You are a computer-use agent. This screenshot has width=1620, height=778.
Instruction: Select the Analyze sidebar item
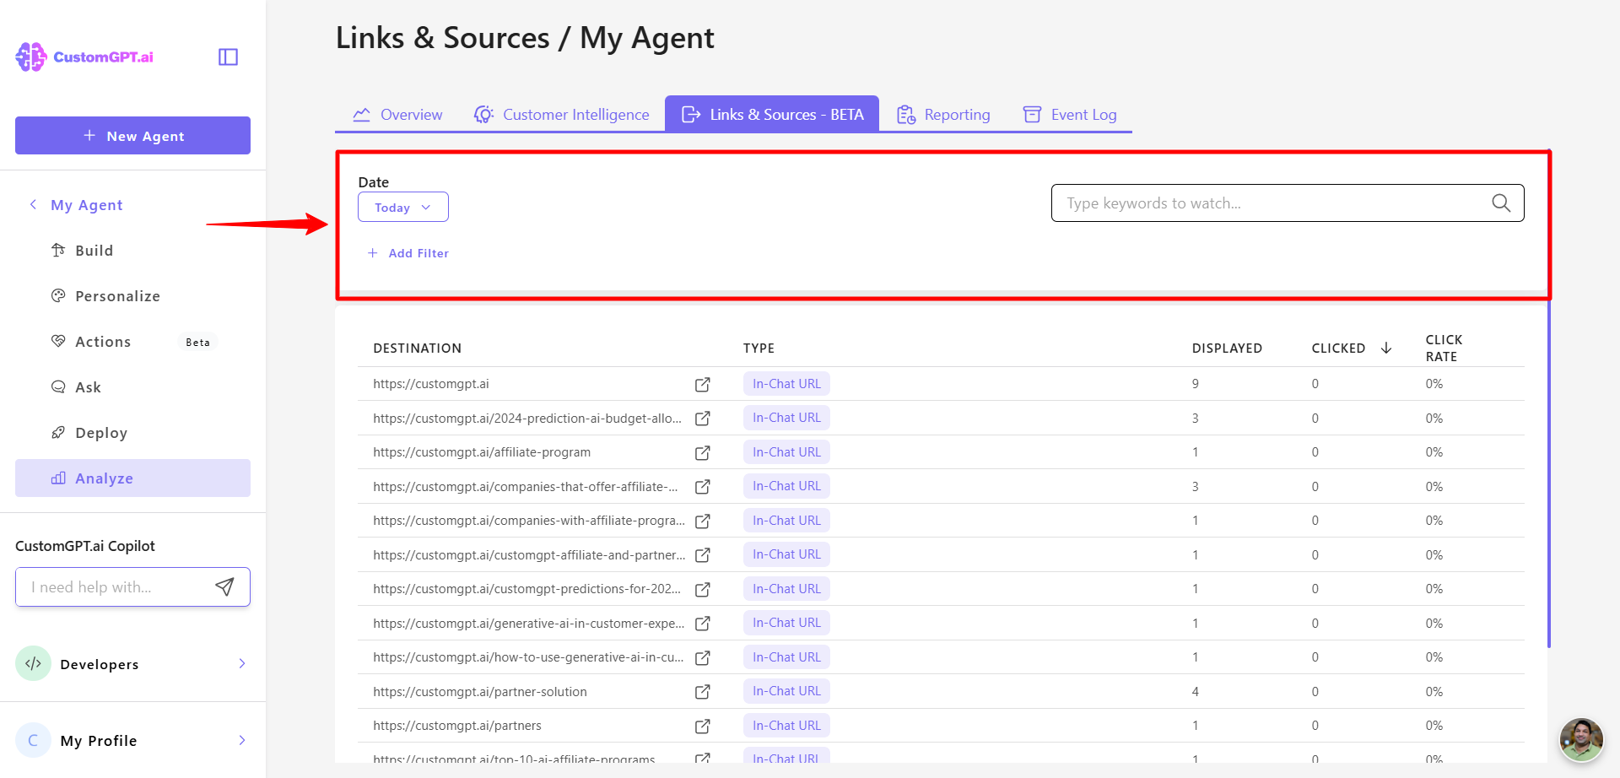click(132, 478)
